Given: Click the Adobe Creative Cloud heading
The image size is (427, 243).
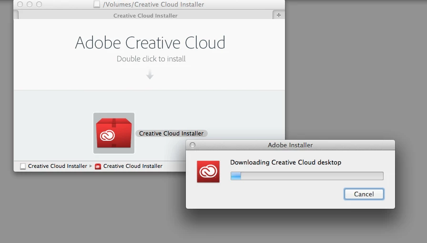Looking at the screenshot, I should (150, 43).
